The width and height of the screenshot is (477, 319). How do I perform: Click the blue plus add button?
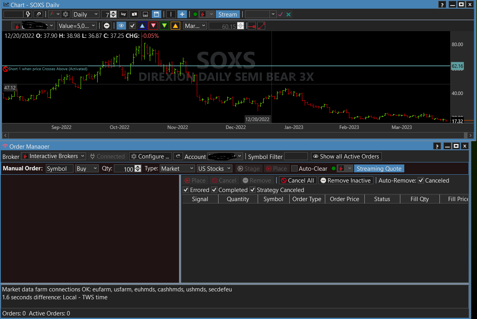(182, 14)
